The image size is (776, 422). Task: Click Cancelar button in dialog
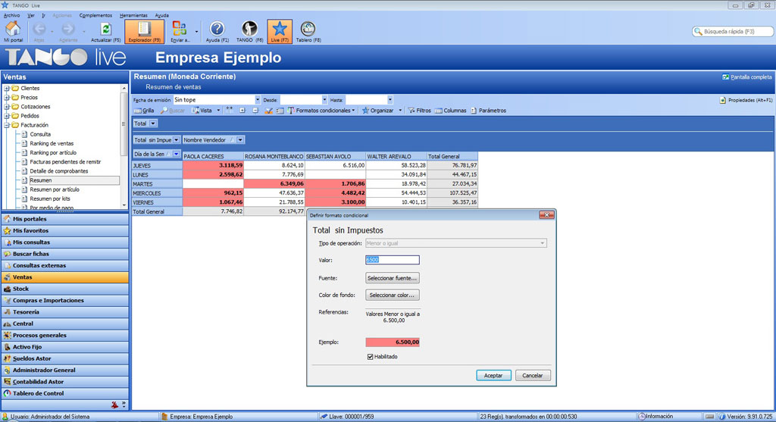(x=533, y=376)
